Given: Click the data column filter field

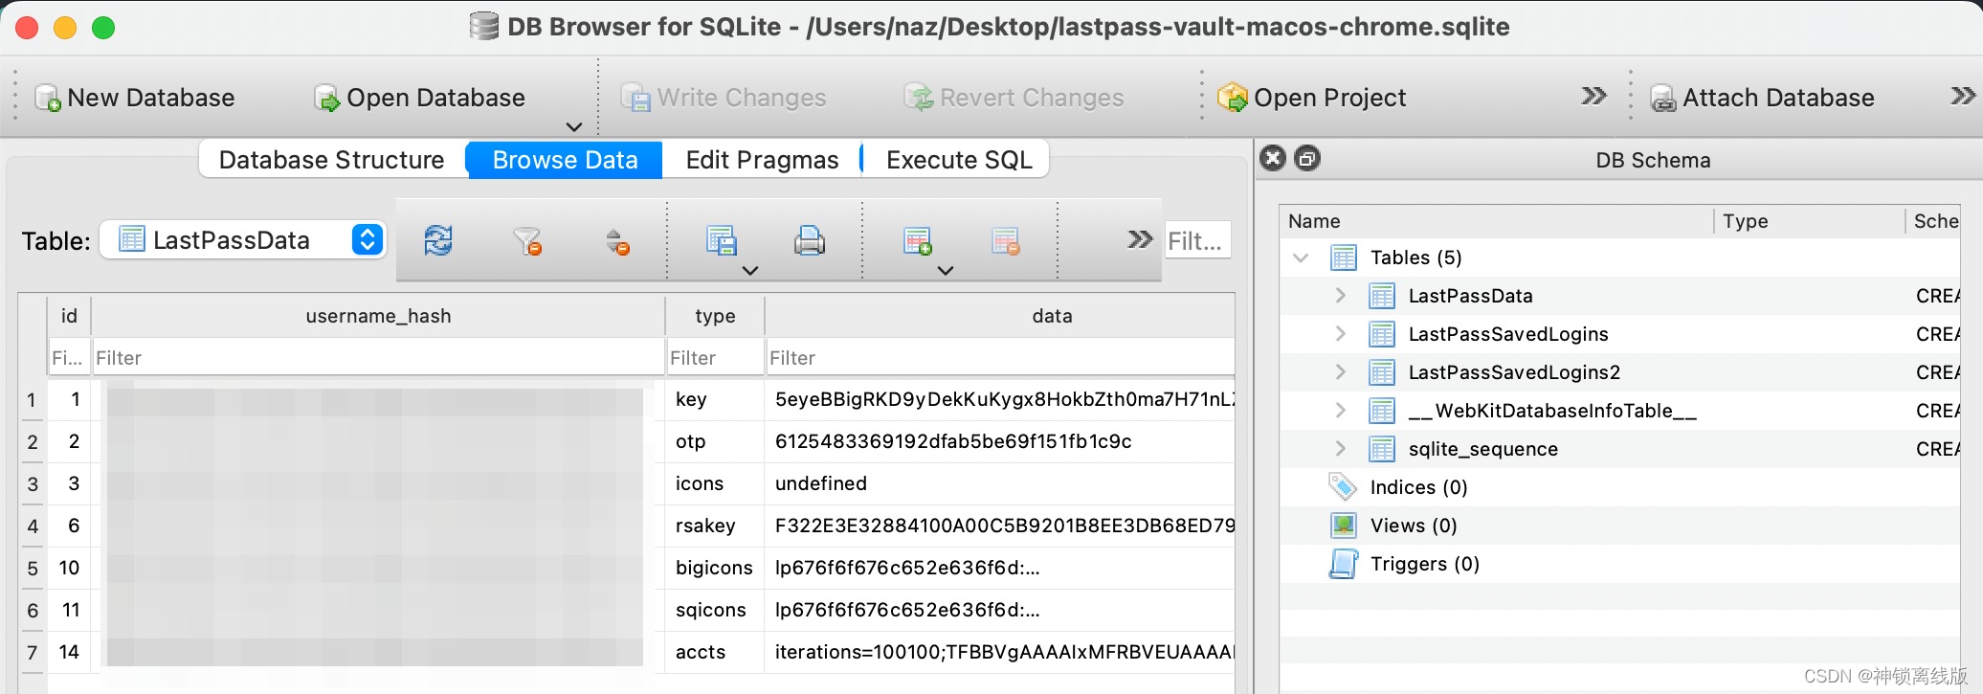Looking at the screenshot, I should pyautogui.click(x=999, y=357).
